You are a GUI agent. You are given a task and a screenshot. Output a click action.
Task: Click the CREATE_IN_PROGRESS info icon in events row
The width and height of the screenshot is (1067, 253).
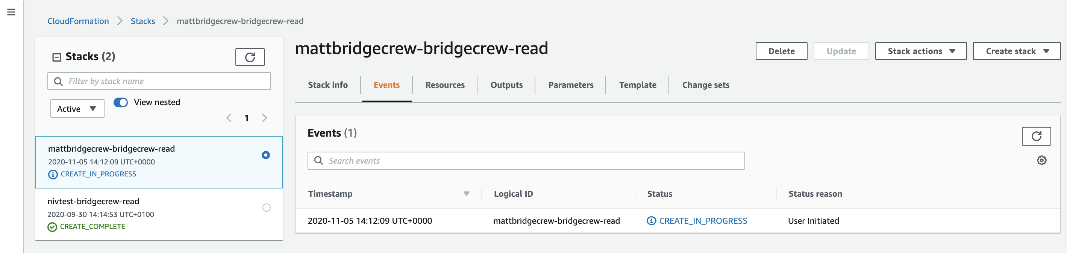[651, 221]
